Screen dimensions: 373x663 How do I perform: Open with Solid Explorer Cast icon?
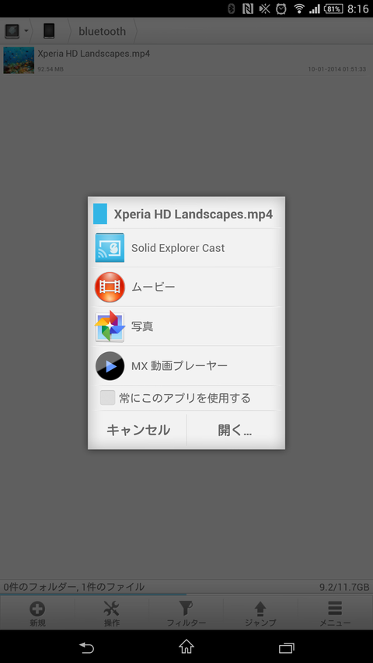point(110,248)
